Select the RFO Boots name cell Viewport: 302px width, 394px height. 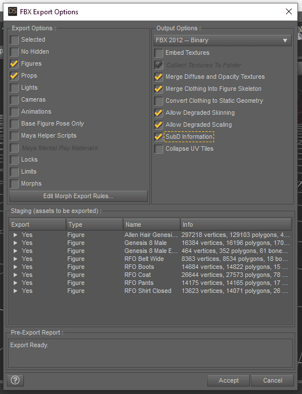click(139, 267)
